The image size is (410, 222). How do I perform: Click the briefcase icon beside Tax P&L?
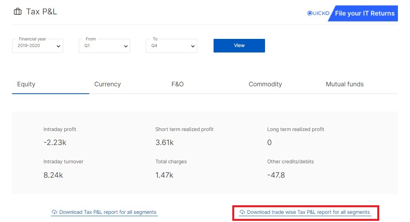[x=18, y=12]
